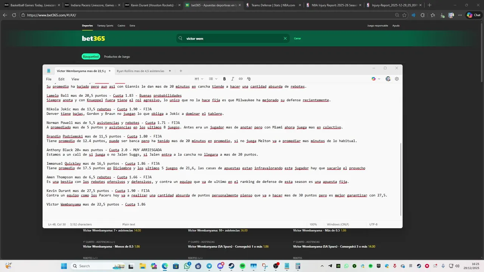Open the Notepad account profile picture

coord(388,79)
